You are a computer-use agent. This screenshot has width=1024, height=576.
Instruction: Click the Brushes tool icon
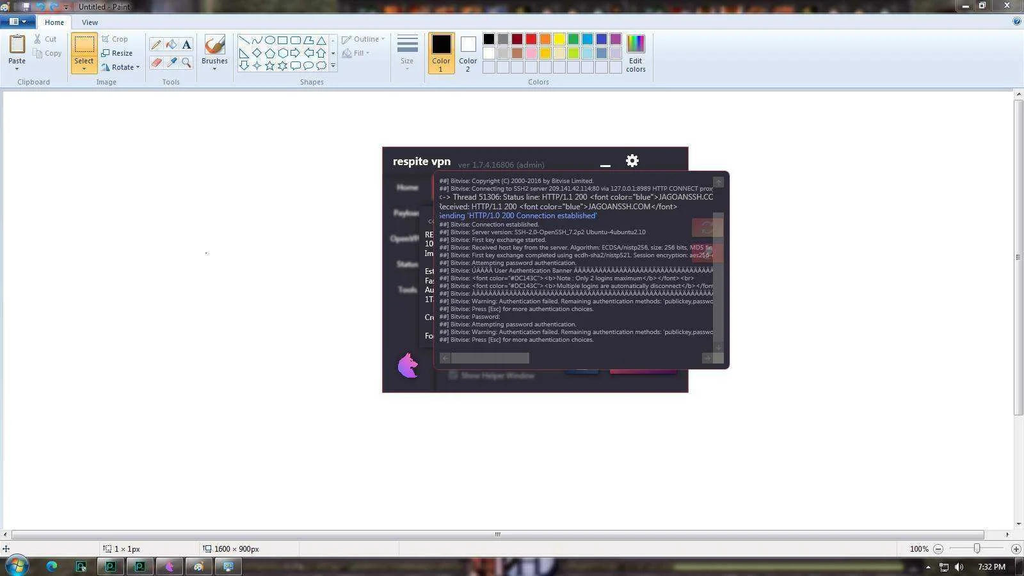coord(214,44)
